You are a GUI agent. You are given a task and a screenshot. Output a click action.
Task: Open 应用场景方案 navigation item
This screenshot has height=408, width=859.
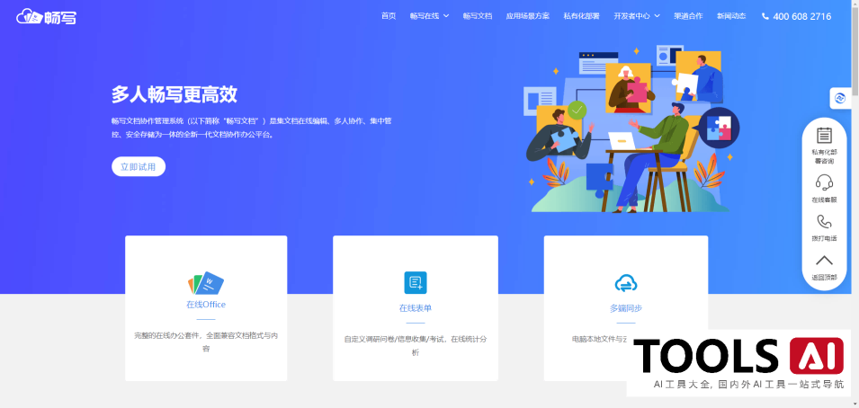click(x=527, y=16)
